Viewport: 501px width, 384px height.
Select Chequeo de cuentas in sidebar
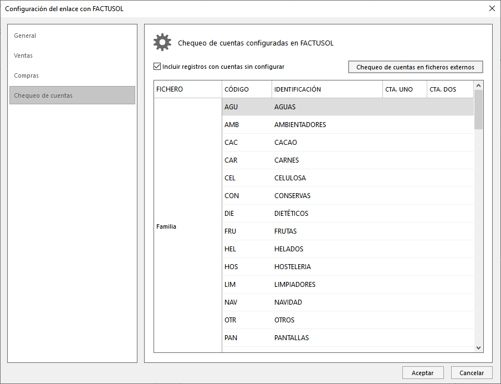(x=72, y=95)
